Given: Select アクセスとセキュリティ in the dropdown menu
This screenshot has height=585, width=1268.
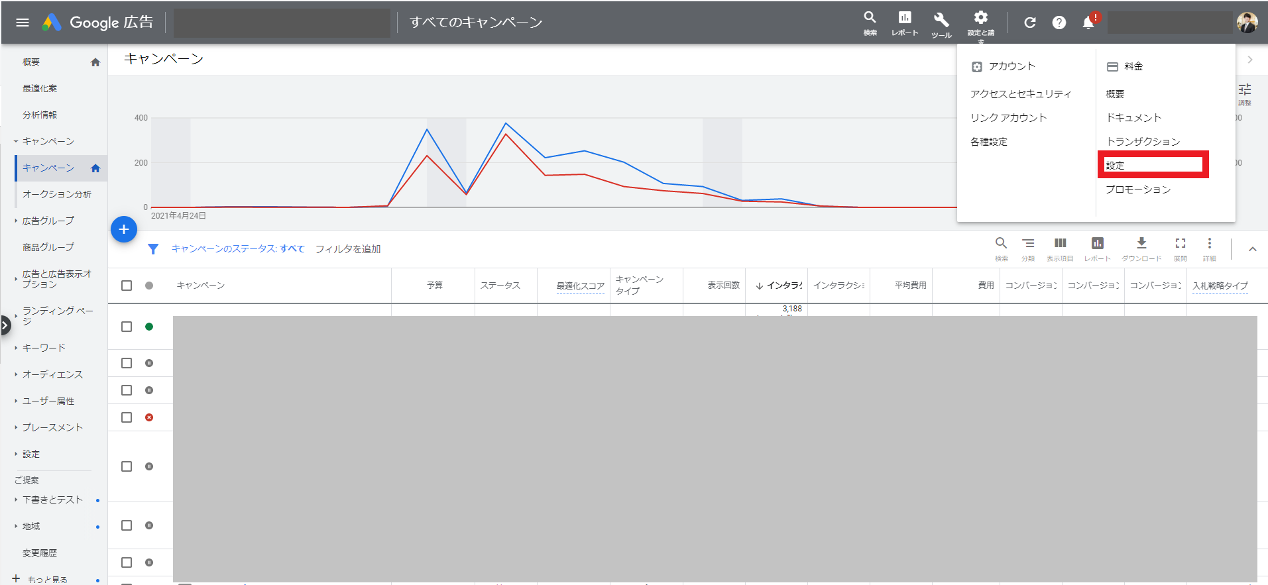Looking at the screenshot, I should click(x=1021, y=94).
